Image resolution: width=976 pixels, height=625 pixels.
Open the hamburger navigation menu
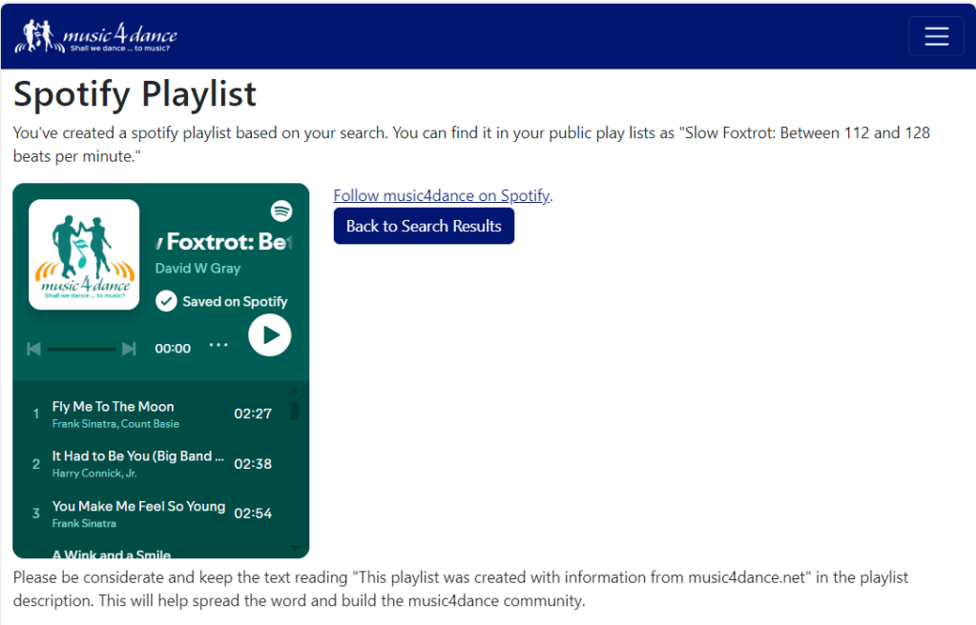[936, 36]
